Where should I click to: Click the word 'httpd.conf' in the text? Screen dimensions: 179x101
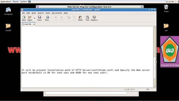coord(105,70)
